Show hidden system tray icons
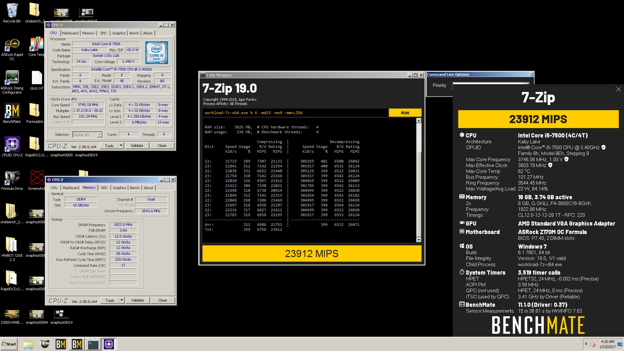 (x=586, y=344)
